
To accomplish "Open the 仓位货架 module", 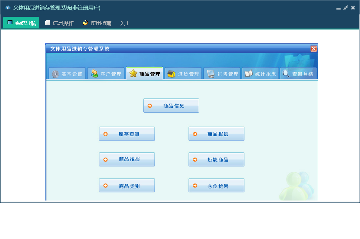I will [216, 185].
